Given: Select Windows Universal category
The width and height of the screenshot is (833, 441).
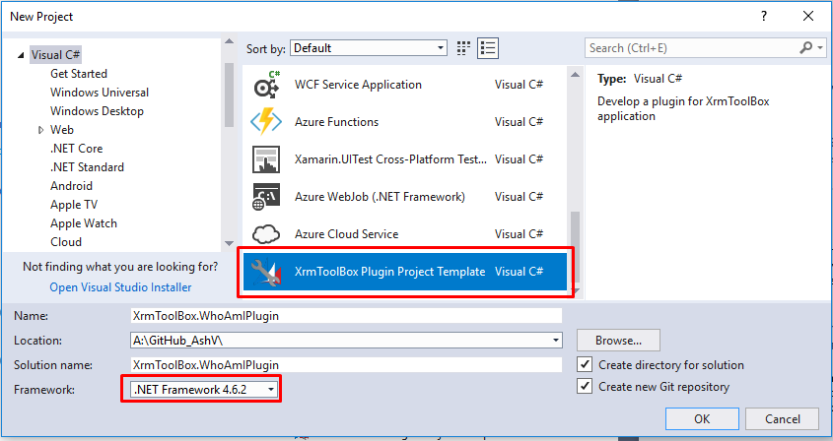Looking at the screenshot, I should pos(100,93).
